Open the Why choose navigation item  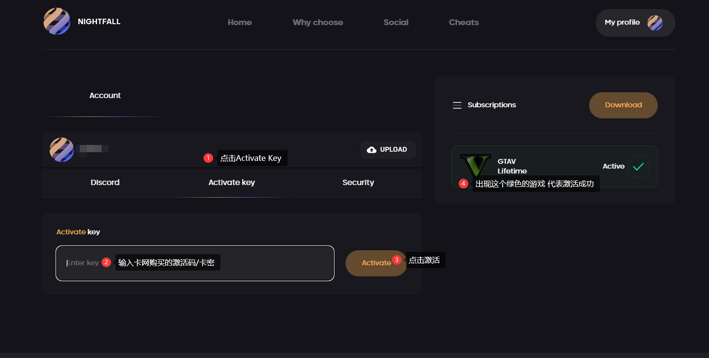318,22
